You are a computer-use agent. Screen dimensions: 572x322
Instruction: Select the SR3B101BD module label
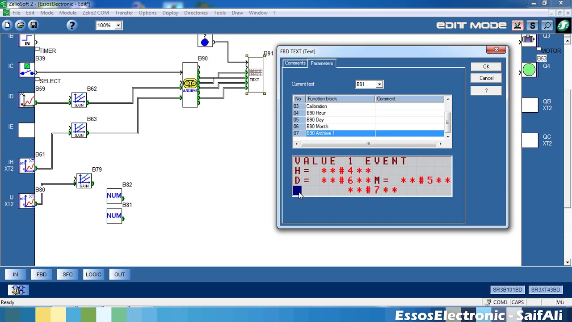[x=507, y=290]
